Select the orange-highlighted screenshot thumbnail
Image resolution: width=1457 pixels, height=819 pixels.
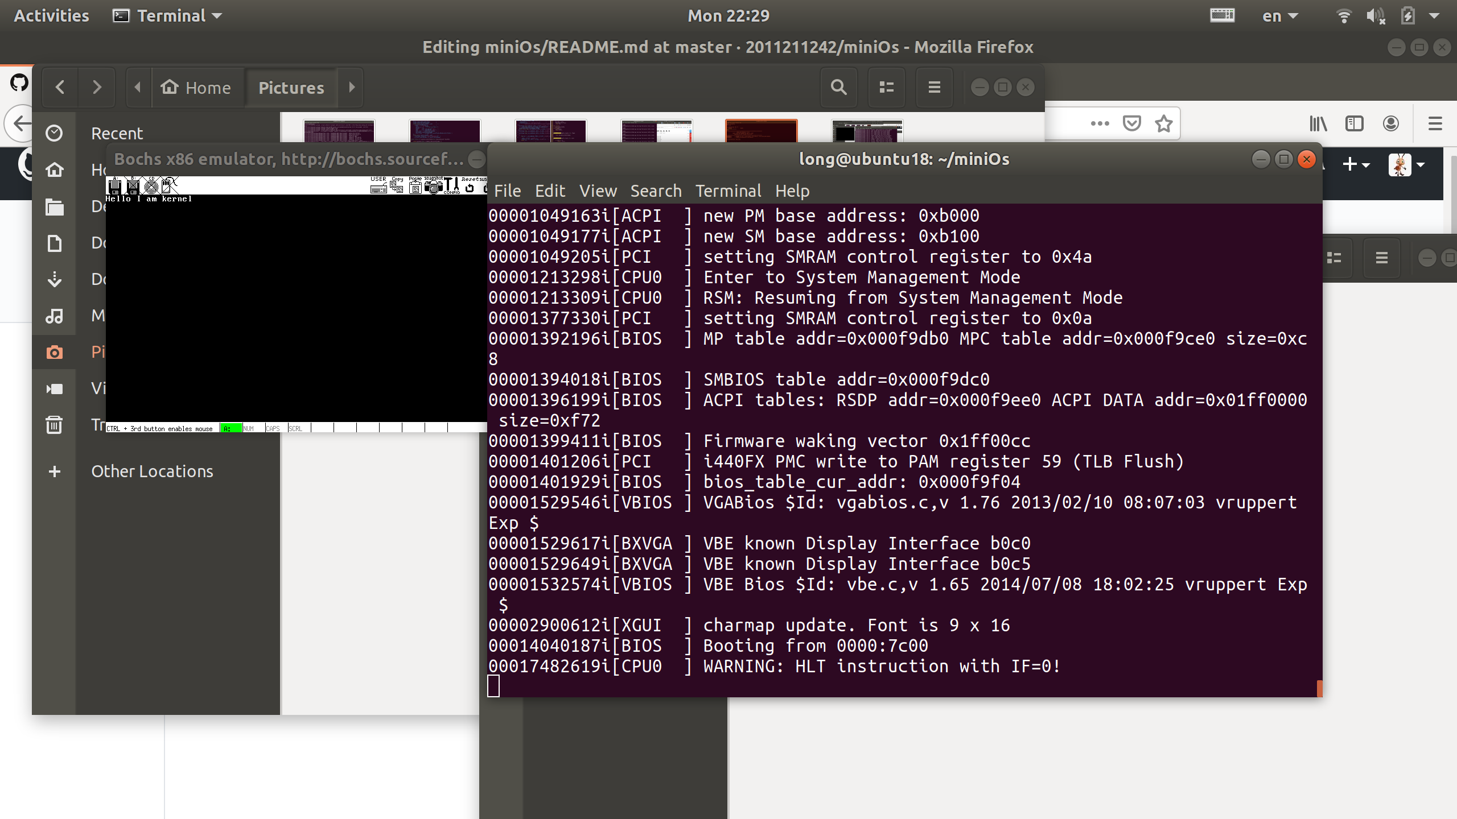coord(761,131)
